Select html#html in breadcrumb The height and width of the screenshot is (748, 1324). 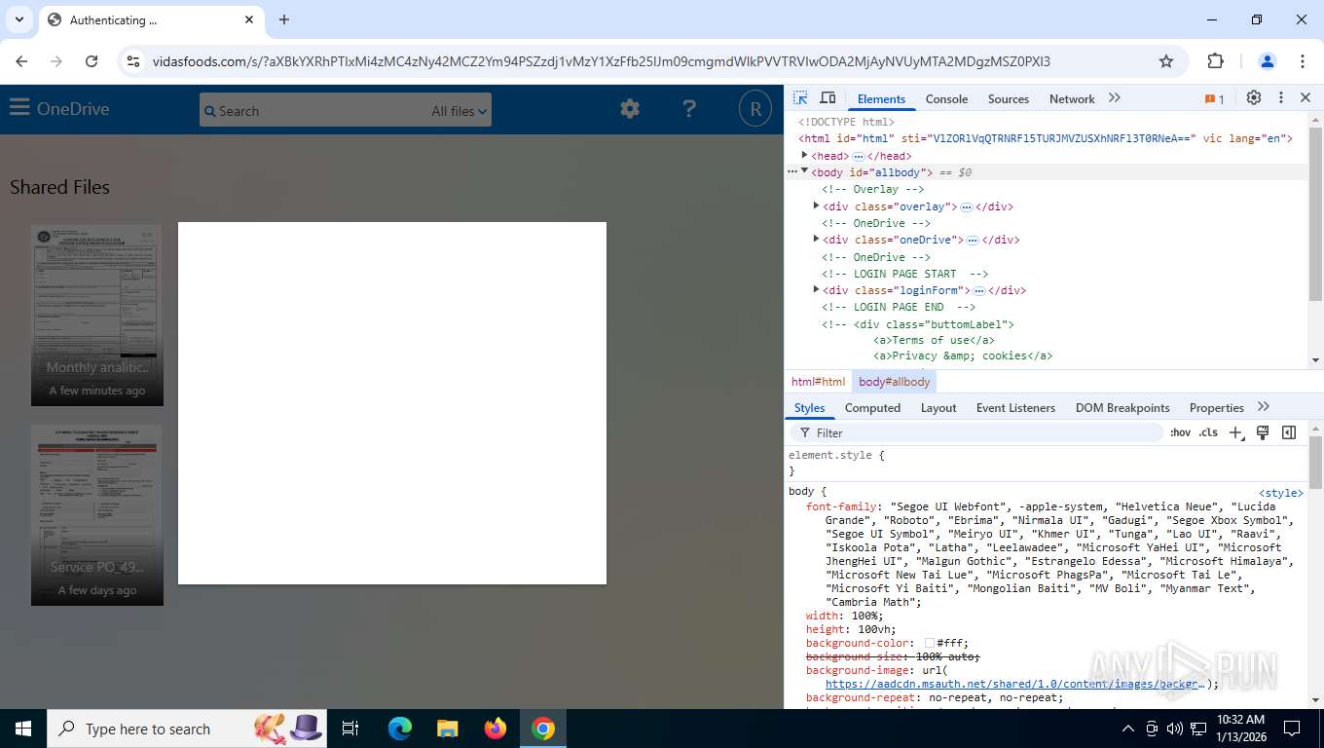[818, 382]
